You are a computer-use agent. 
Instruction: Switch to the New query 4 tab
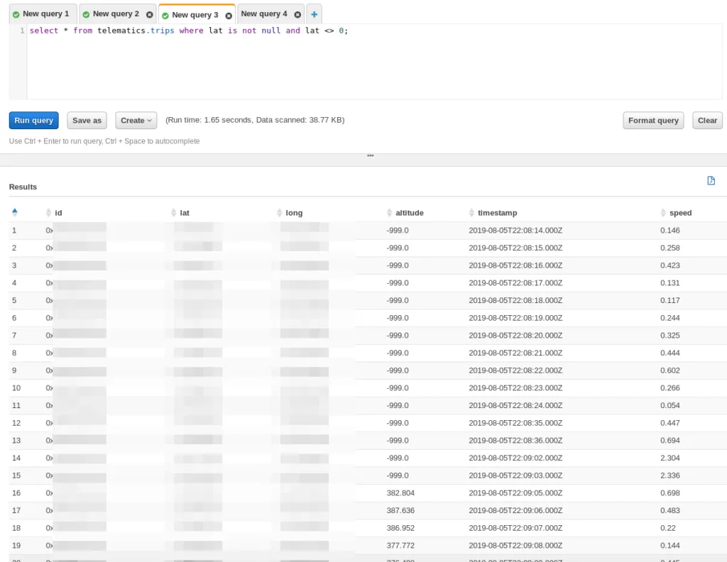(x=263, y=14)
